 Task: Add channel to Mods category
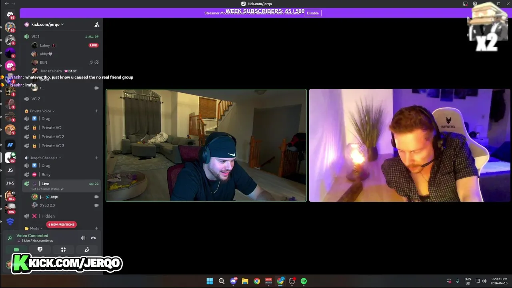click(96, 228)
